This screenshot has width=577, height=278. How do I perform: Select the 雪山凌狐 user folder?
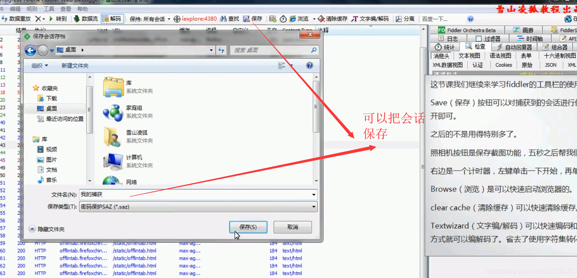point(128,137)
